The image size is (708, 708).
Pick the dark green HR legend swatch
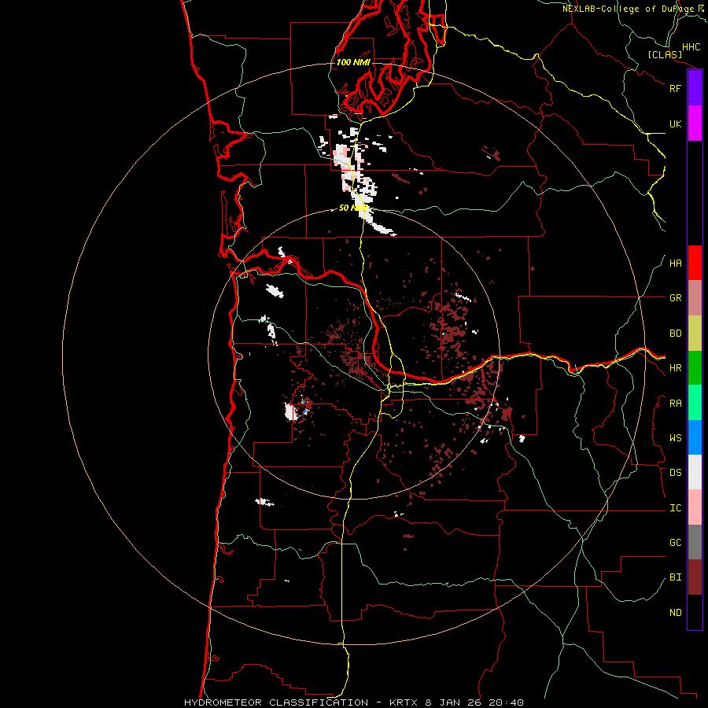tap(695, 367)
